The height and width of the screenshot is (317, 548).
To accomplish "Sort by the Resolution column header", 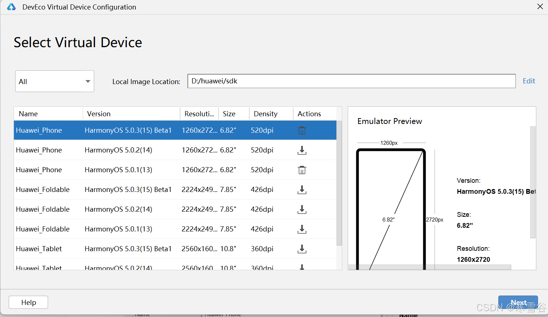I will [199, 114].
